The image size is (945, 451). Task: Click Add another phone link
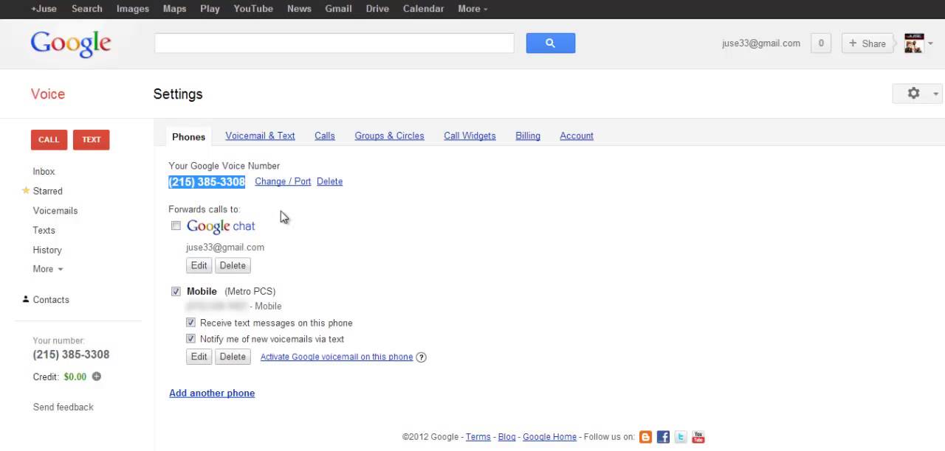coord(212,393)
